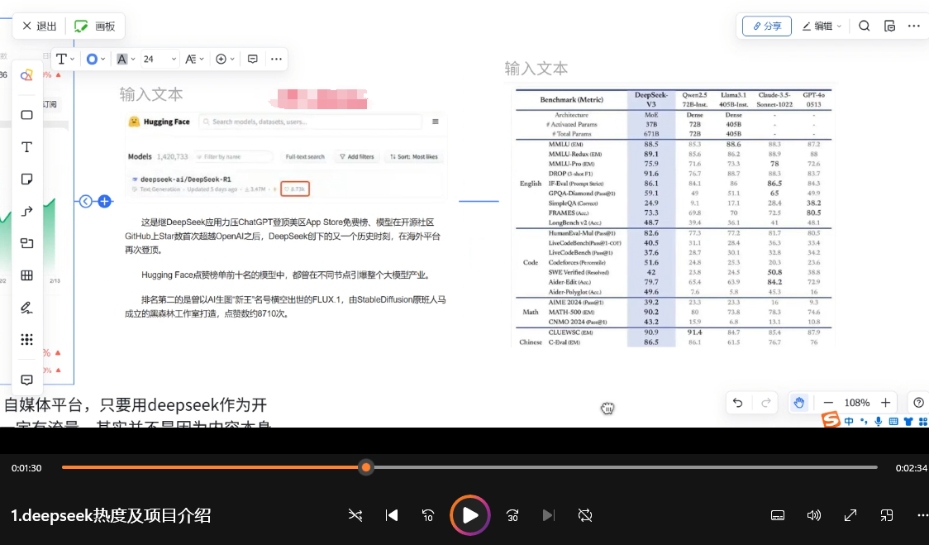Toggle subtitles in the video player
The image size is (929, 545).
(x=777, y=515)
